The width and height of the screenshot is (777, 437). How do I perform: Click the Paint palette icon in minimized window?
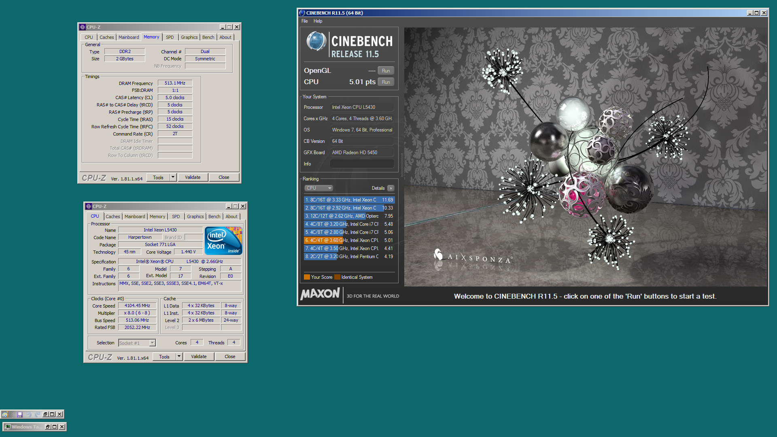click(5, 414)
